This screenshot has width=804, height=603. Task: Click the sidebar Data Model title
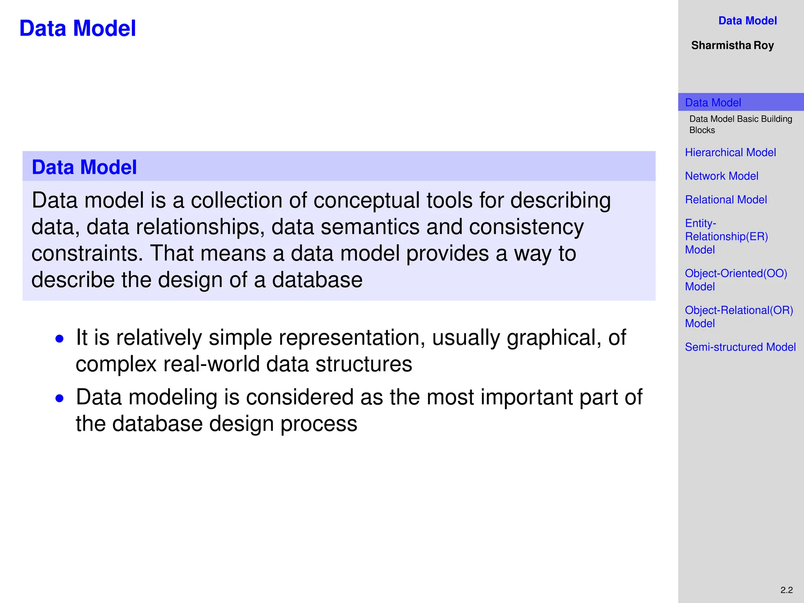point(747,20)
